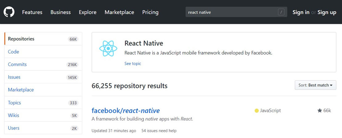Go to Explore in the header
Viewport: 342px width, 138px height.
88,12
